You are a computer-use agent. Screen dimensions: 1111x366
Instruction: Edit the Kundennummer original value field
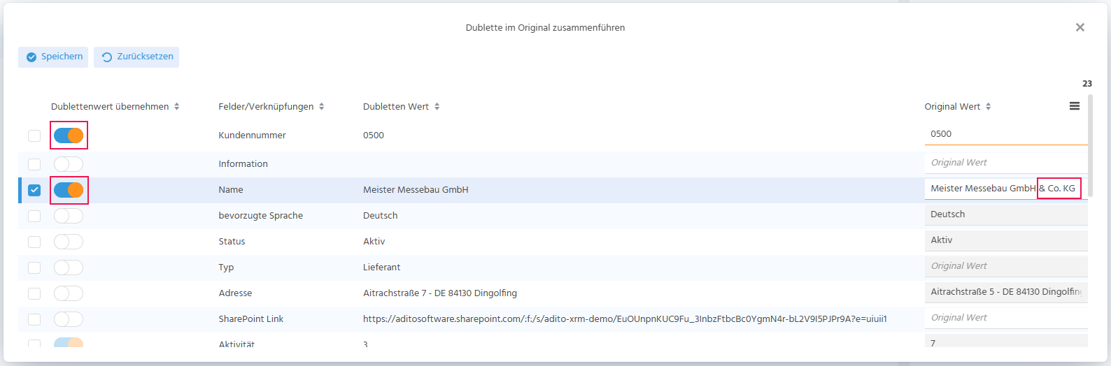click(x=1006, y=134)
